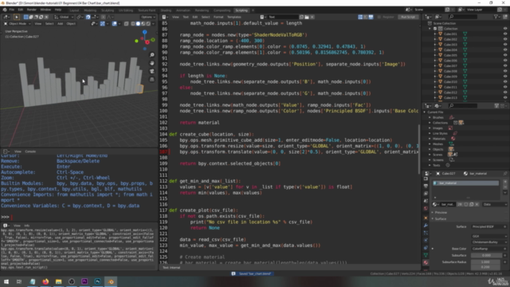
Task: Open the Templates menu in text editor
Action: click(x=234, y=17)
